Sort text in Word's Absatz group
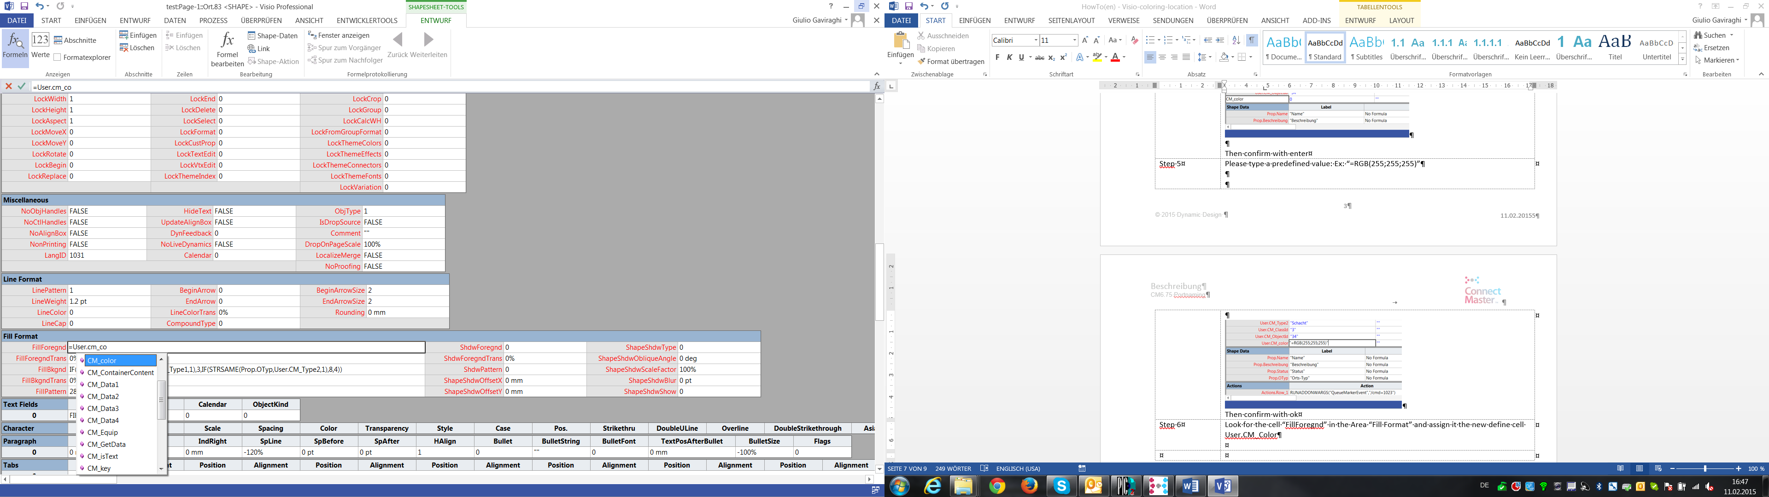 tap(1236, 40)
